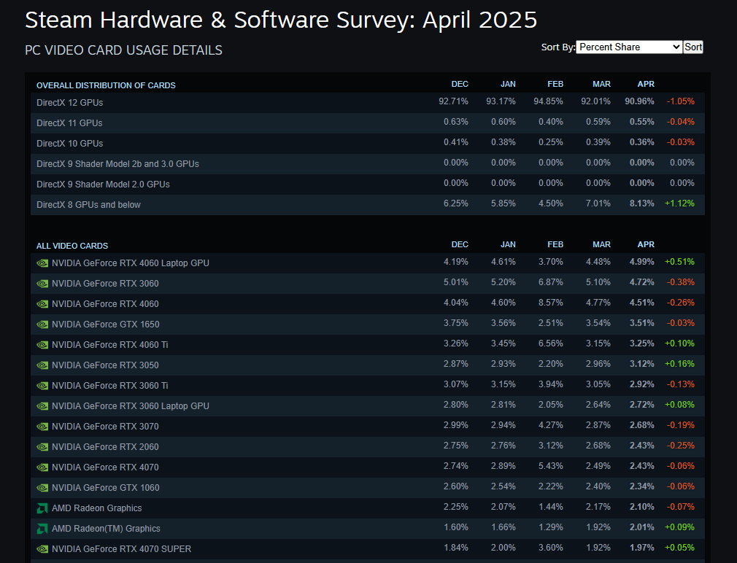Click NVIDIA GeForce RTX 4070 SUPER name

(x=121, y=549)
